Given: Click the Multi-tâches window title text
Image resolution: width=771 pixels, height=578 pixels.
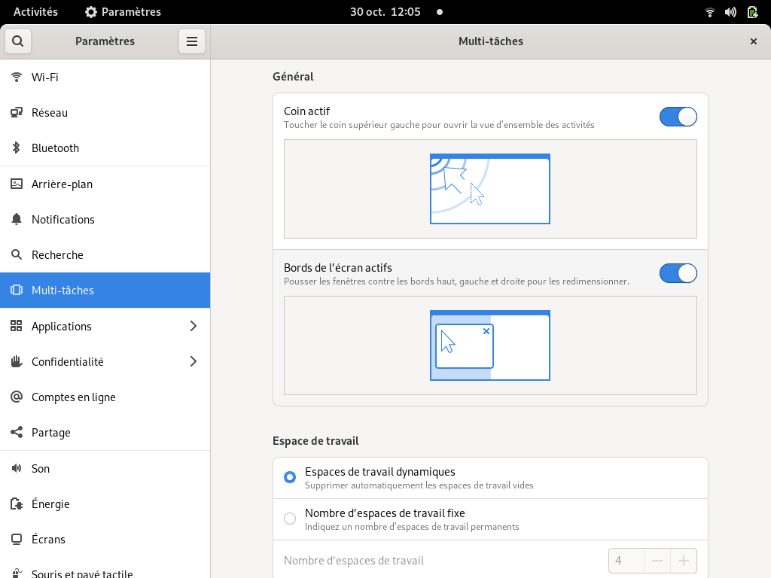Looking at the screenshot, I should coord(491,41).
